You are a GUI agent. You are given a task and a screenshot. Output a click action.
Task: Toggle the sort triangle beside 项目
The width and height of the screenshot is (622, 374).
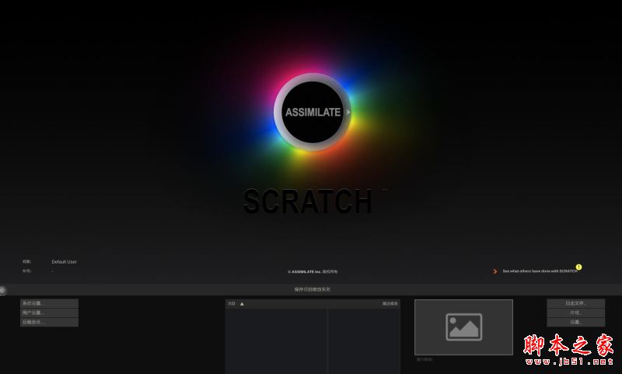(242, 304)
